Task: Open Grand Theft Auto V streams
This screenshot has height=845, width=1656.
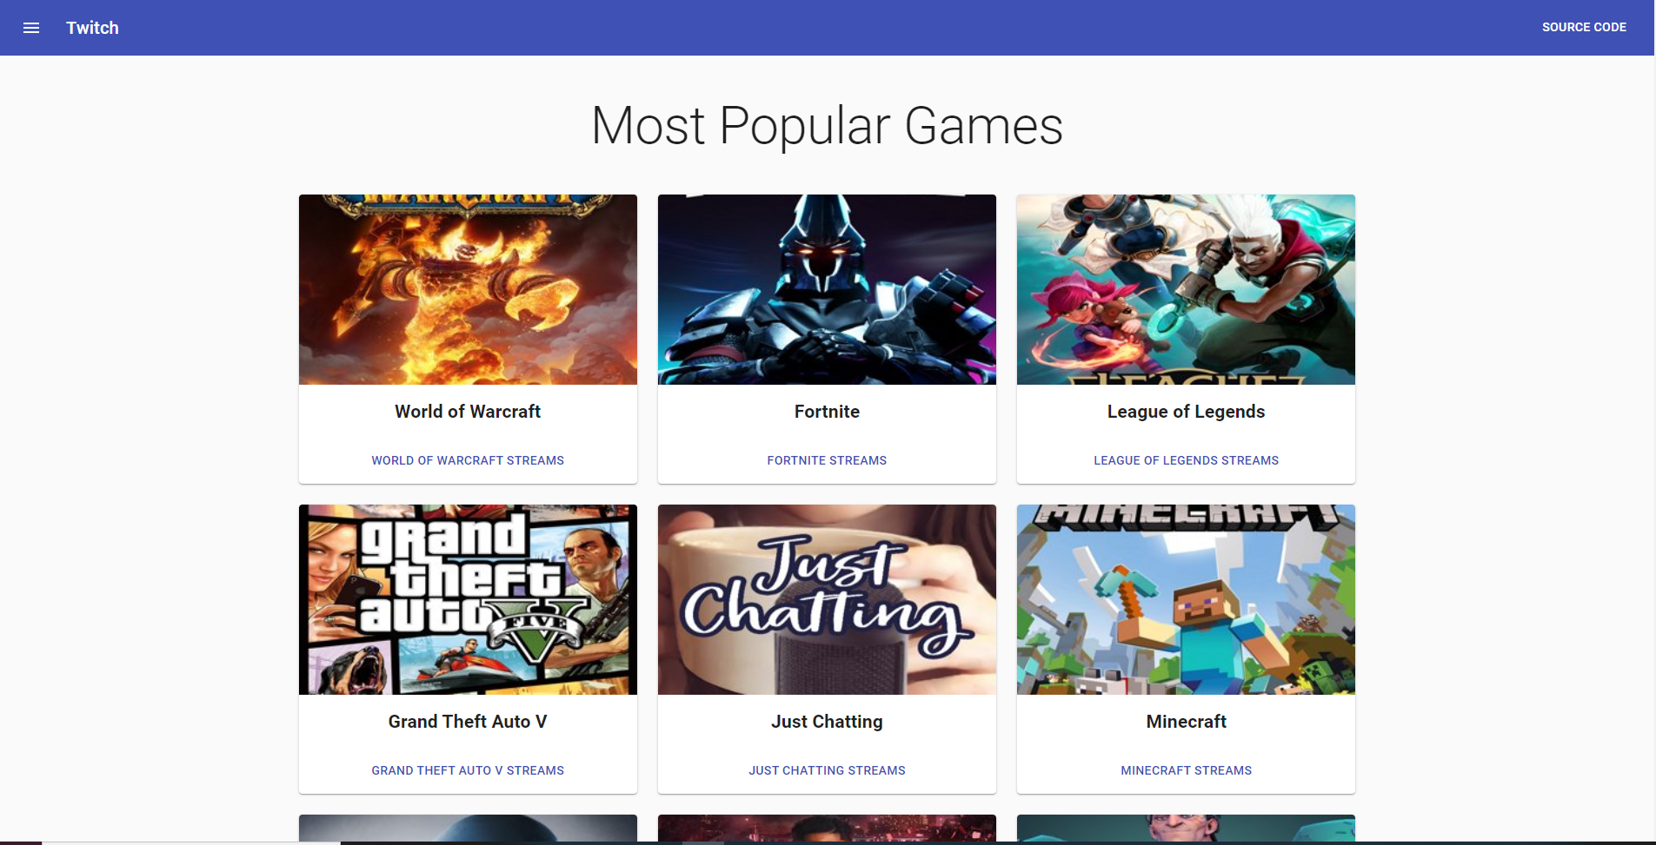Action: point(468,770)
